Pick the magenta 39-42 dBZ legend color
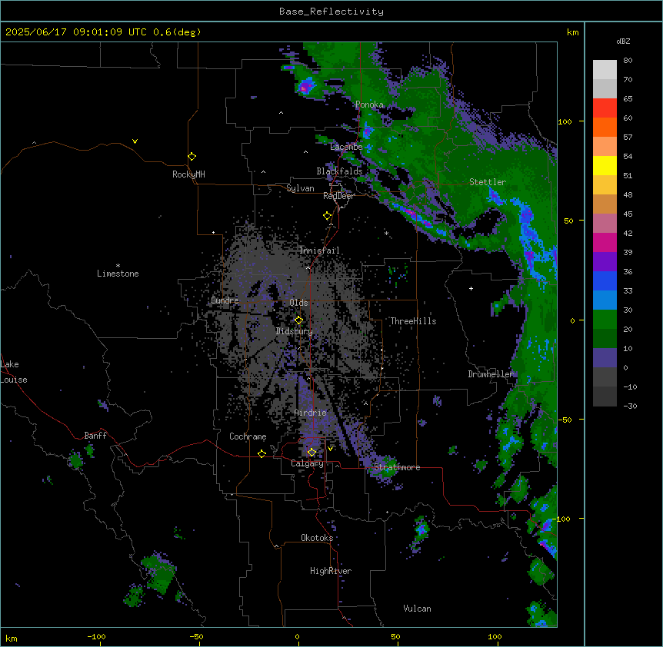Viewport: 663px width, 647px height. click(605, 242)
